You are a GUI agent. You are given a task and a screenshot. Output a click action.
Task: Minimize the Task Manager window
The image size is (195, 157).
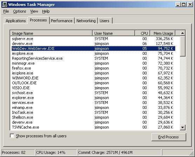178,5
